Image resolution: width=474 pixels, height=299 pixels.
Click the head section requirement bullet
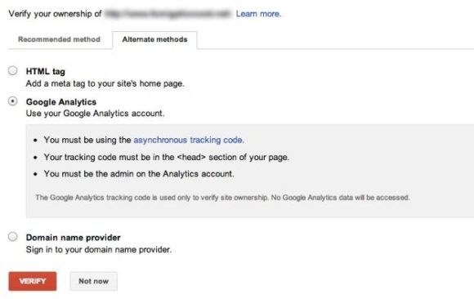[x=167, y=157]
